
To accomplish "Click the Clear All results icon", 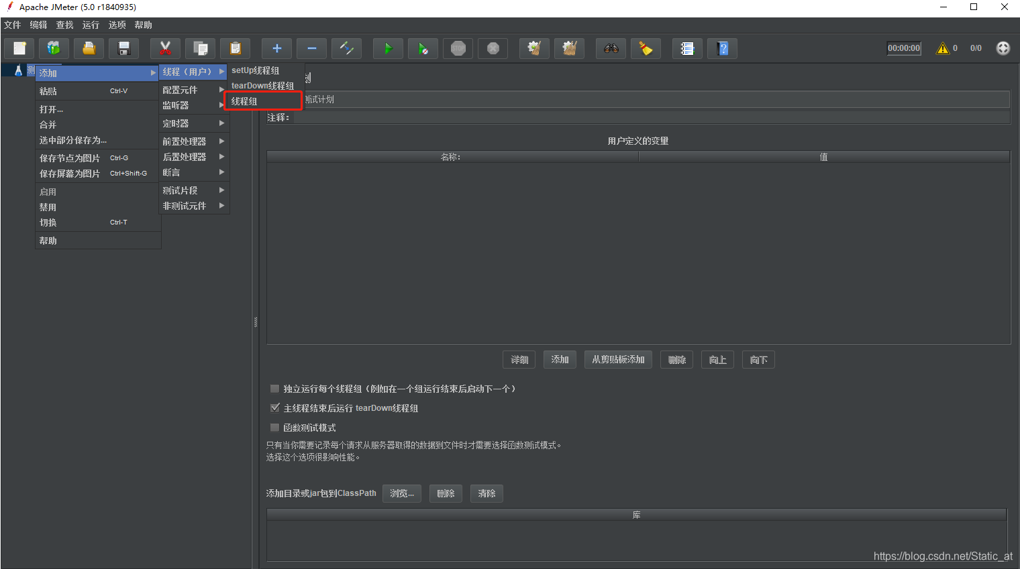I will click(x=569, y=48).
